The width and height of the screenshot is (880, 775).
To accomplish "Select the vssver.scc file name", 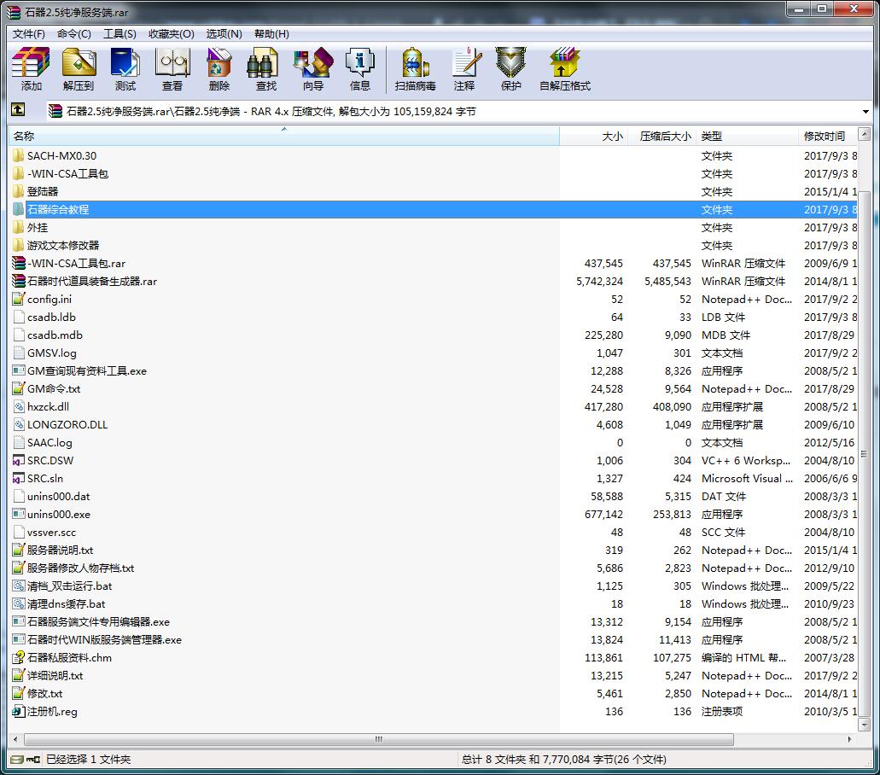I will (51, 533).
